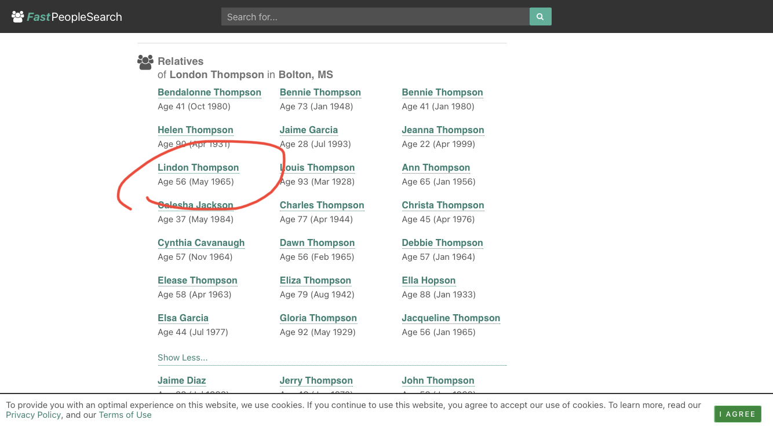Open the Terms of Use link
Screen dimensions: 773x434
pyautogui.click(x=125, y=415)
